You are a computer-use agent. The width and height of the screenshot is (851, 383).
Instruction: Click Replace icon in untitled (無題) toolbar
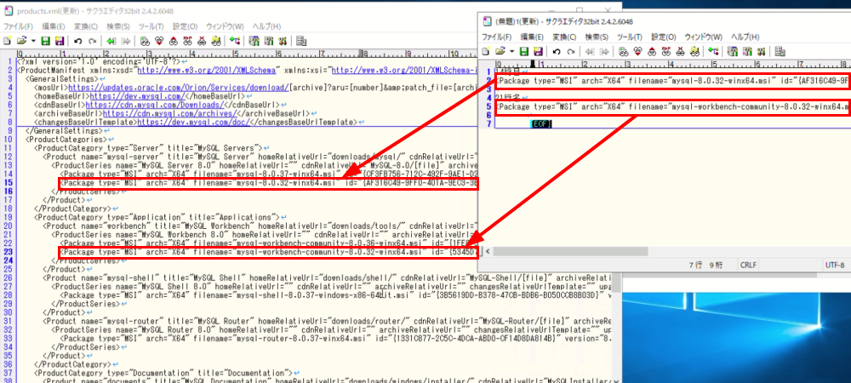coord(666,51)
